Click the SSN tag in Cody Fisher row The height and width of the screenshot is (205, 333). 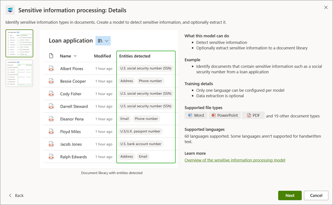point(146,94)
